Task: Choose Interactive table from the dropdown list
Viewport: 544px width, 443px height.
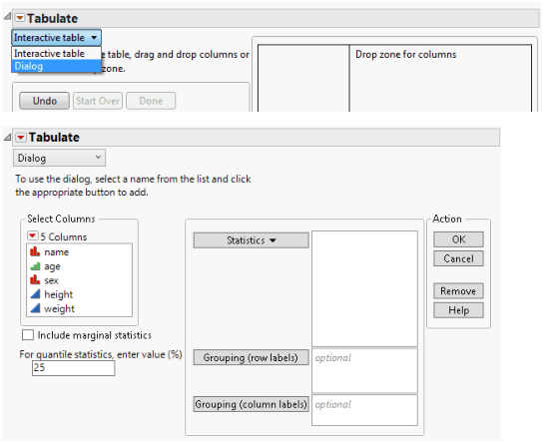Action: (x=56, y=54)
